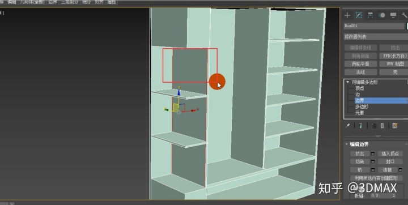
Task: Apply the 涡轮平滑 modifier
Action: click(x=360, y=64)
